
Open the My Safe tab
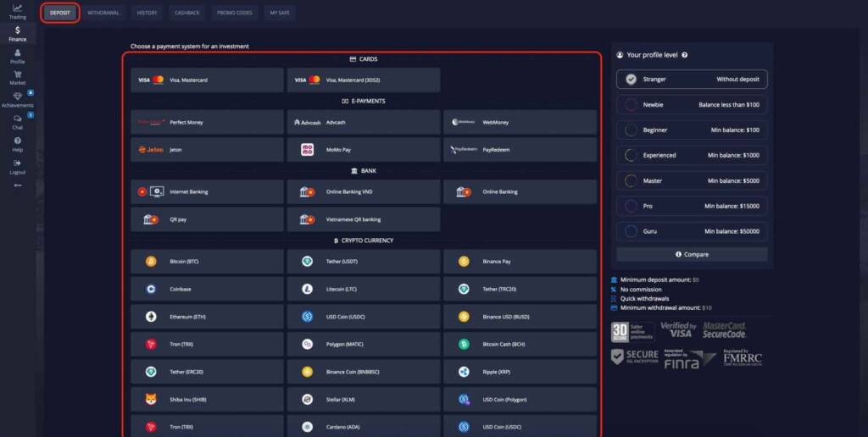click(x=280, y=13)
